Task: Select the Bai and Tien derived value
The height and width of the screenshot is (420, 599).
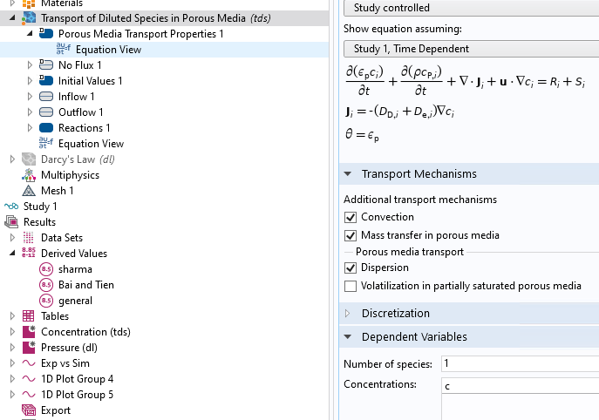Action: [x=85, y=285]
